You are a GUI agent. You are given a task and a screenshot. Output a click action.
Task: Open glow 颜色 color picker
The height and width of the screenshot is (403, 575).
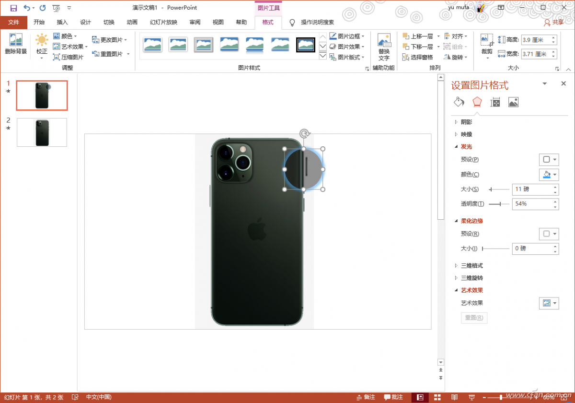coord(549,174)
